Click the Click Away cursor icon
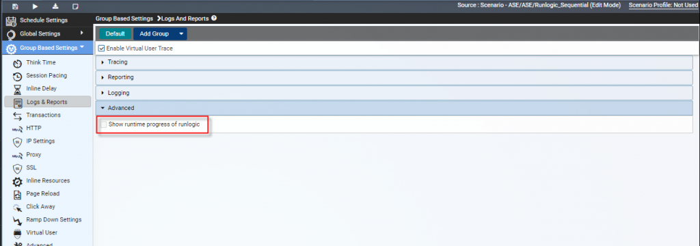This screenshot has width=700, height=246. pos(18,207)
